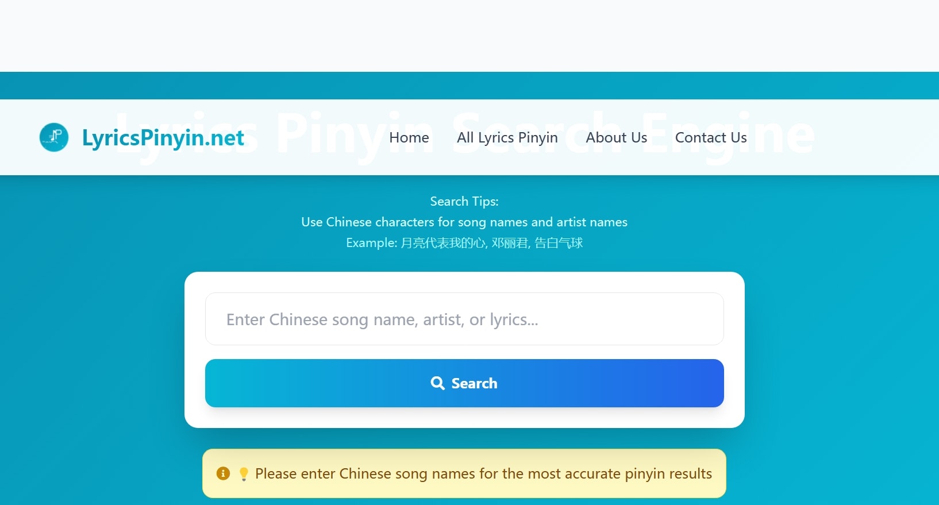Click the magnifying glass icon inside Search button
The width and height of the screenshot is (939, 505).
[437, 383]
